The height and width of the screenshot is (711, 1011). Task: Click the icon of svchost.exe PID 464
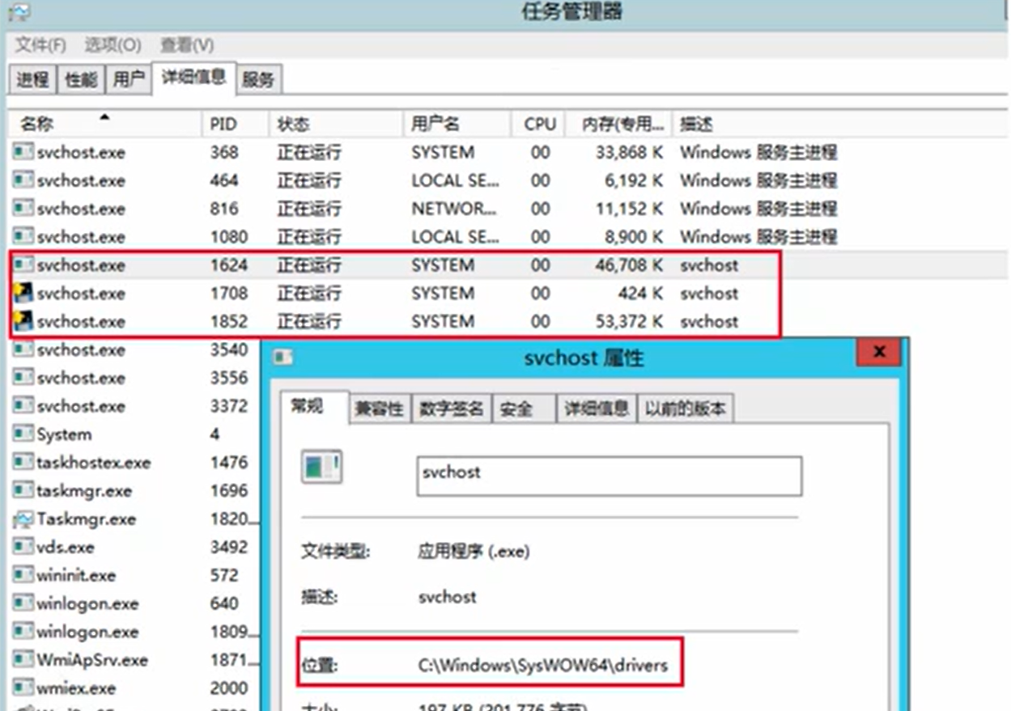[x=23, y=180]
